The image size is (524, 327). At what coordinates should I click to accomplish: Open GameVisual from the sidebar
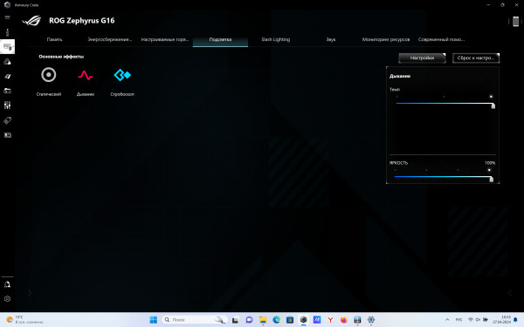point(7,77)
